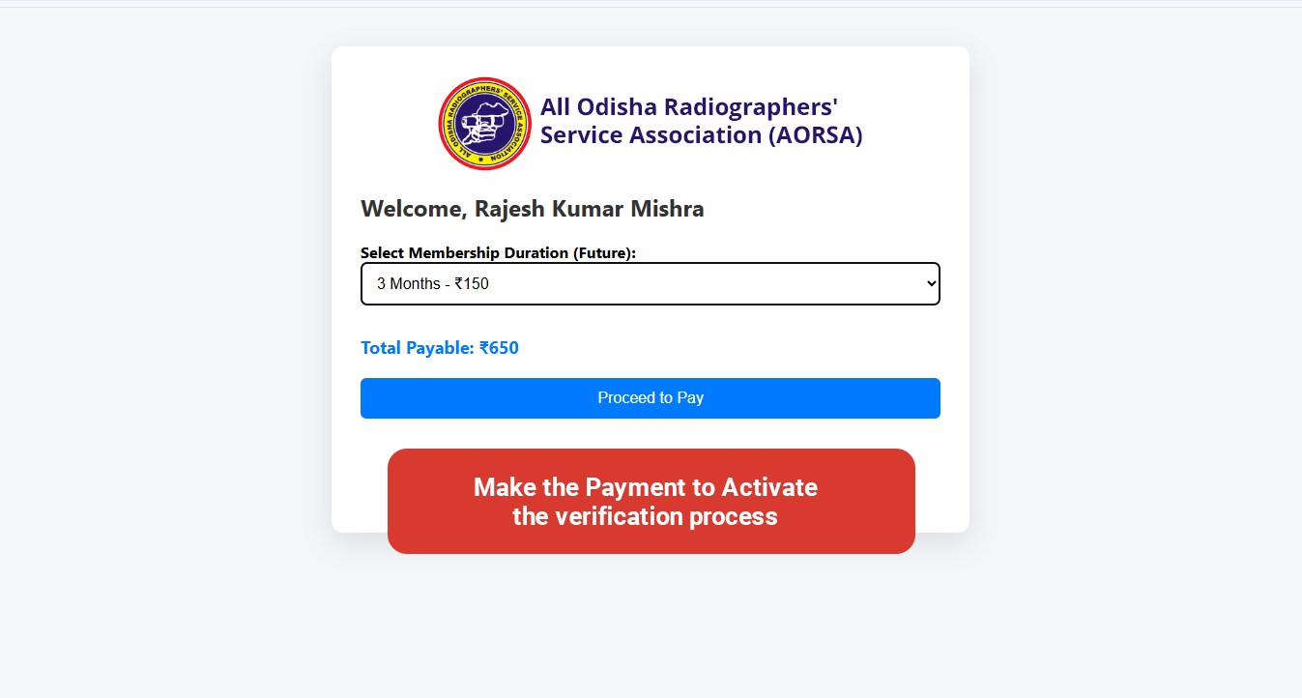Screen dimensions: 1302x698
Task: Click the dark blue center of the logo
Action: [485, 126]
